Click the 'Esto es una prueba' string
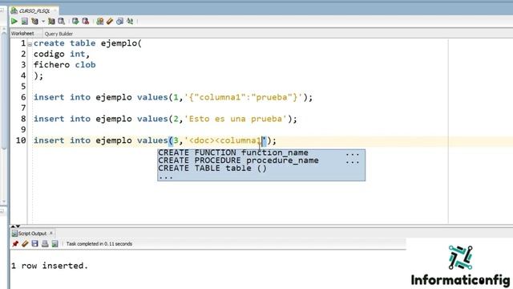This screenshot has height=289, width=513. (x=236, y=119)
